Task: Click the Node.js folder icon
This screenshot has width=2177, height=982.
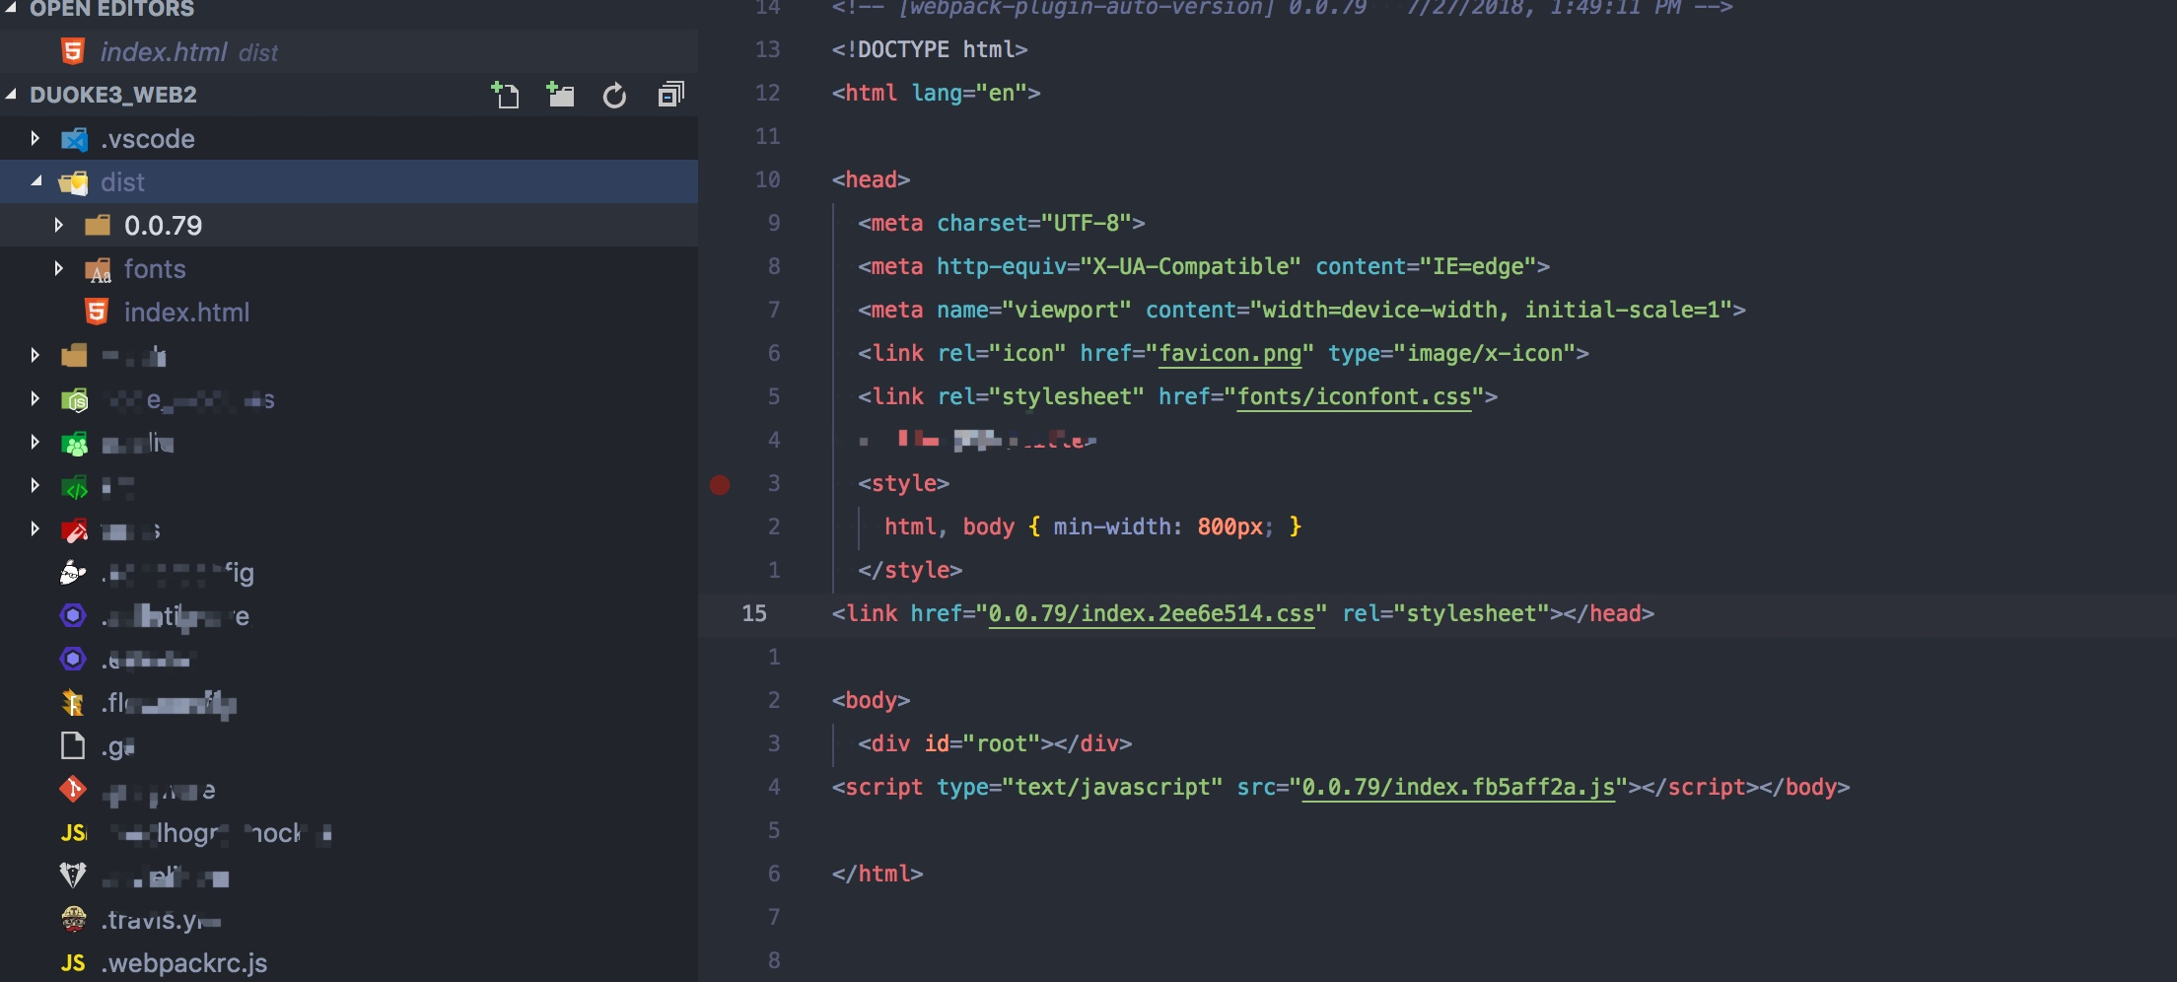Action: (75, 400)
